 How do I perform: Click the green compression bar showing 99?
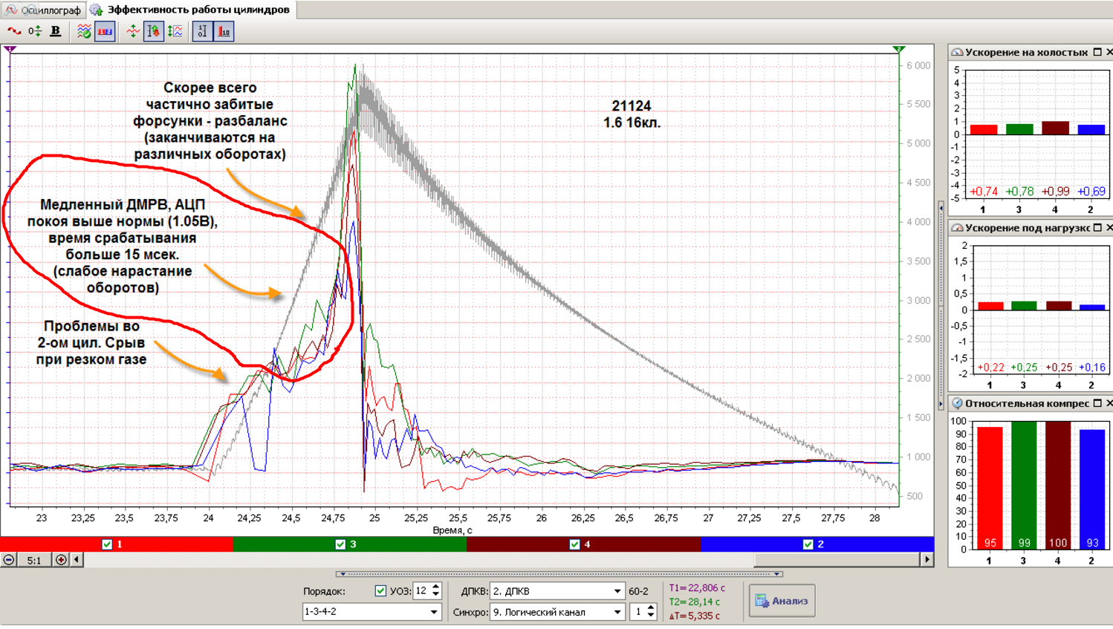tap(1024, 486)
